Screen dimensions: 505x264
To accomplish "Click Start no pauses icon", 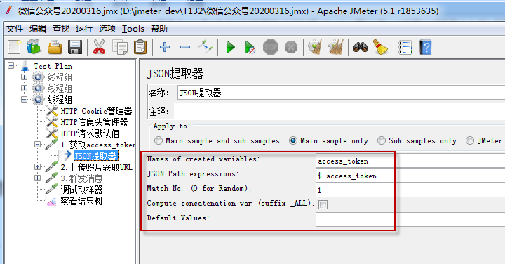I will tap(250, 47).
